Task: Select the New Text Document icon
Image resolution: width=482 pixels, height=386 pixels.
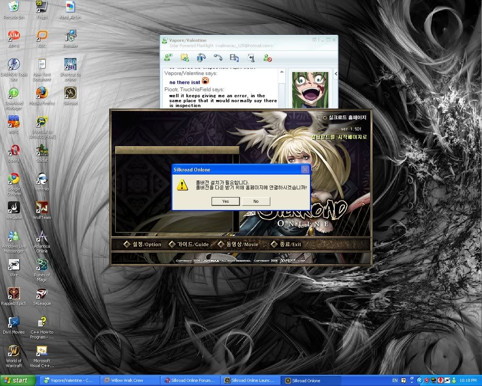Action: pyautogui.click(x=42, y=70)
